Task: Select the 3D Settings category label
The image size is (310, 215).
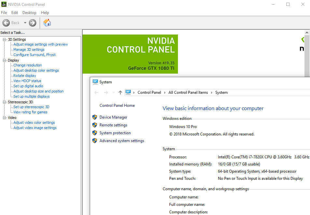Action: [17, 39]
